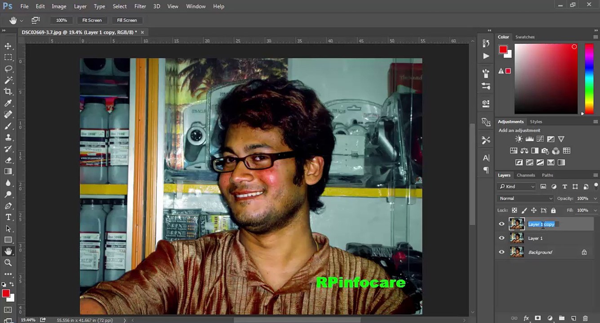Add layer style fx icon
Screen dimensions: 600x323
click(526, 319)
